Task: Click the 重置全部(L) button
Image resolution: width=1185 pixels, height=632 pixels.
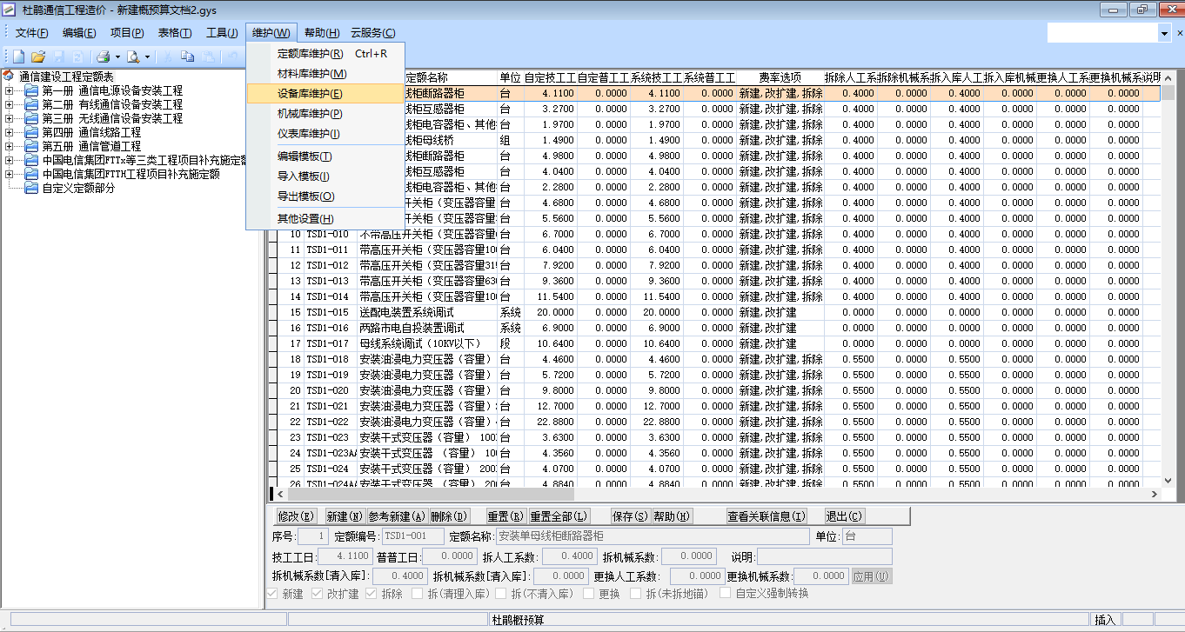Action: [x=559, y=516]
